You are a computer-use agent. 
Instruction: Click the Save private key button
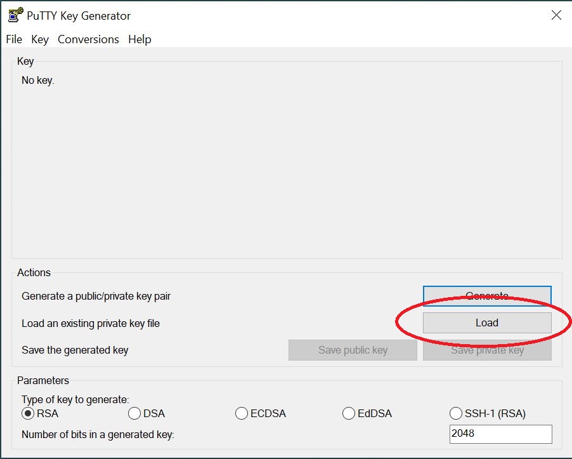click(487, 350)
